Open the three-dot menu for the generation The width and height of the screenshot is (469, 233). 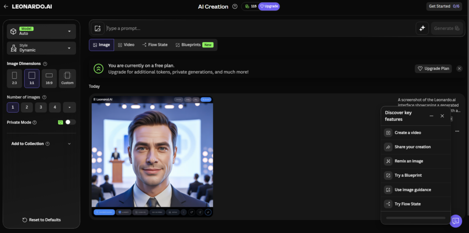pyautogui.click(x=457, y=131)
